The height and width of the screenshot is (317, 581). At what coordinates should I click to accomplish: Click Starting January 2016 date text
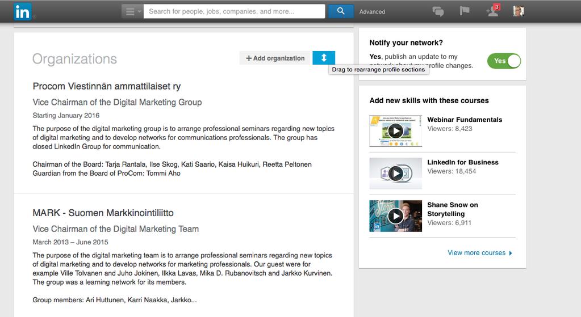tap(66, 116)
